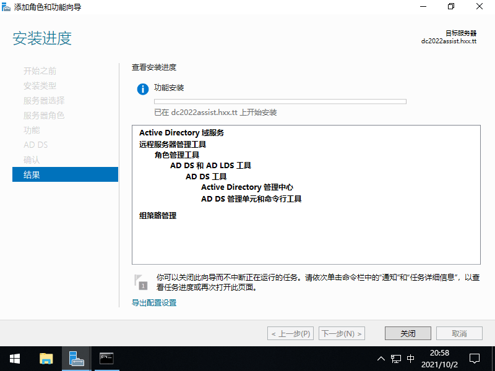Click AD DS 和 AD LDS 工具 entry

point(210,166)
